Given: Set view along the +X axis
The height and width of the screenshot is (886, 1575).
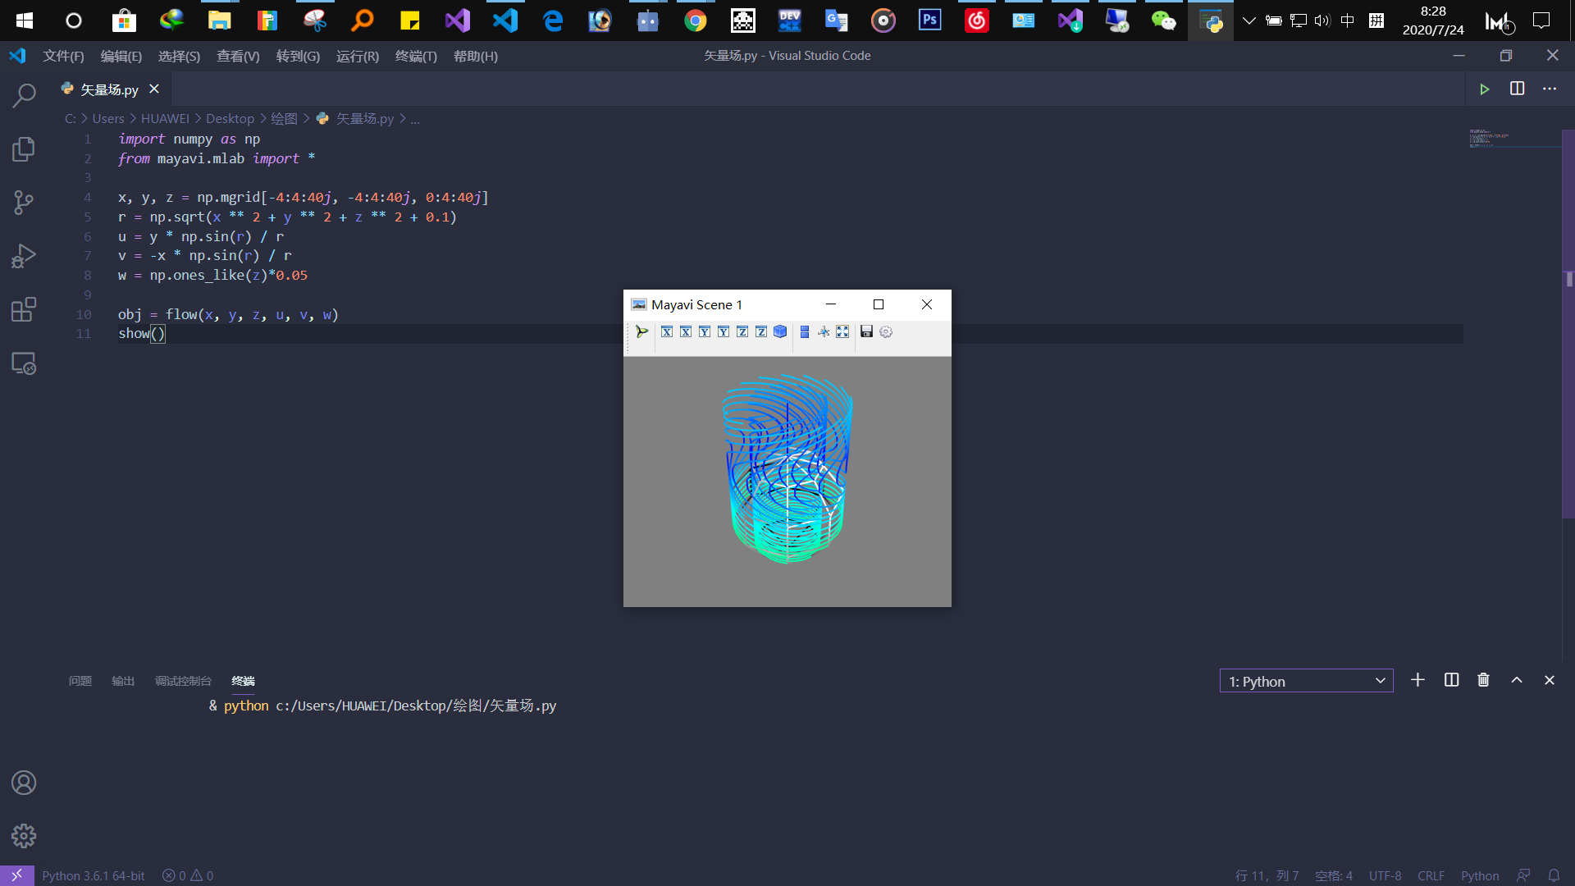Looking at the screenshot, I should [667, 332].
